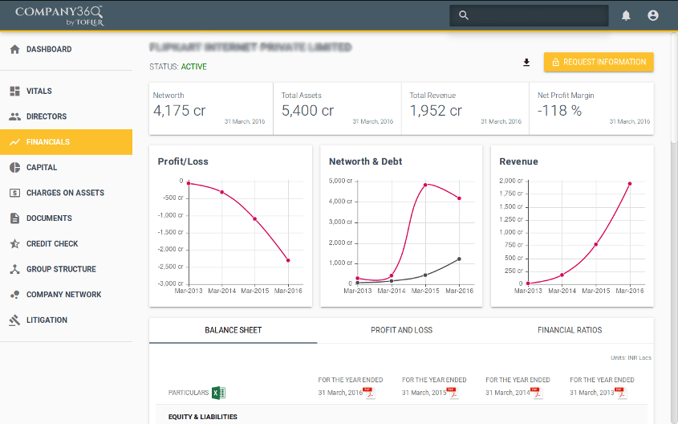Click the Litigation gavel icon
Screen dimensions: 678x424
[14, 320]
